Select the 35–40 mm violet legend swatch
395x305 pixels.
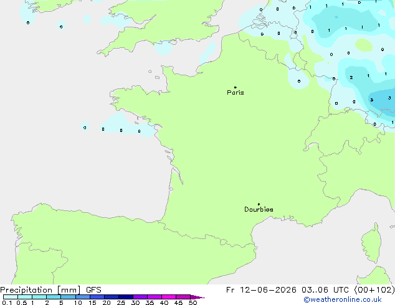(x=155, y=297)
